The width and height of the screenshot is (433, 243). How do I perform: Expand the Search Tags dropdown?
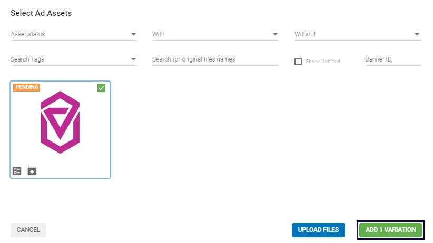133,59
